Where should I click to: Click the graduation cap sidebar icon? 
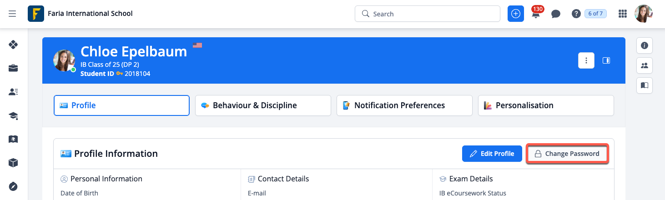click(x=13, y=116)
